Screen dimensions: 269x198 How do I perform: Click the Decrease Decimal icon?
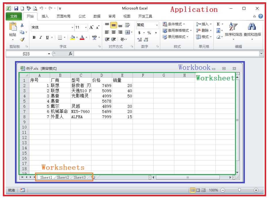tap(146, 40)
